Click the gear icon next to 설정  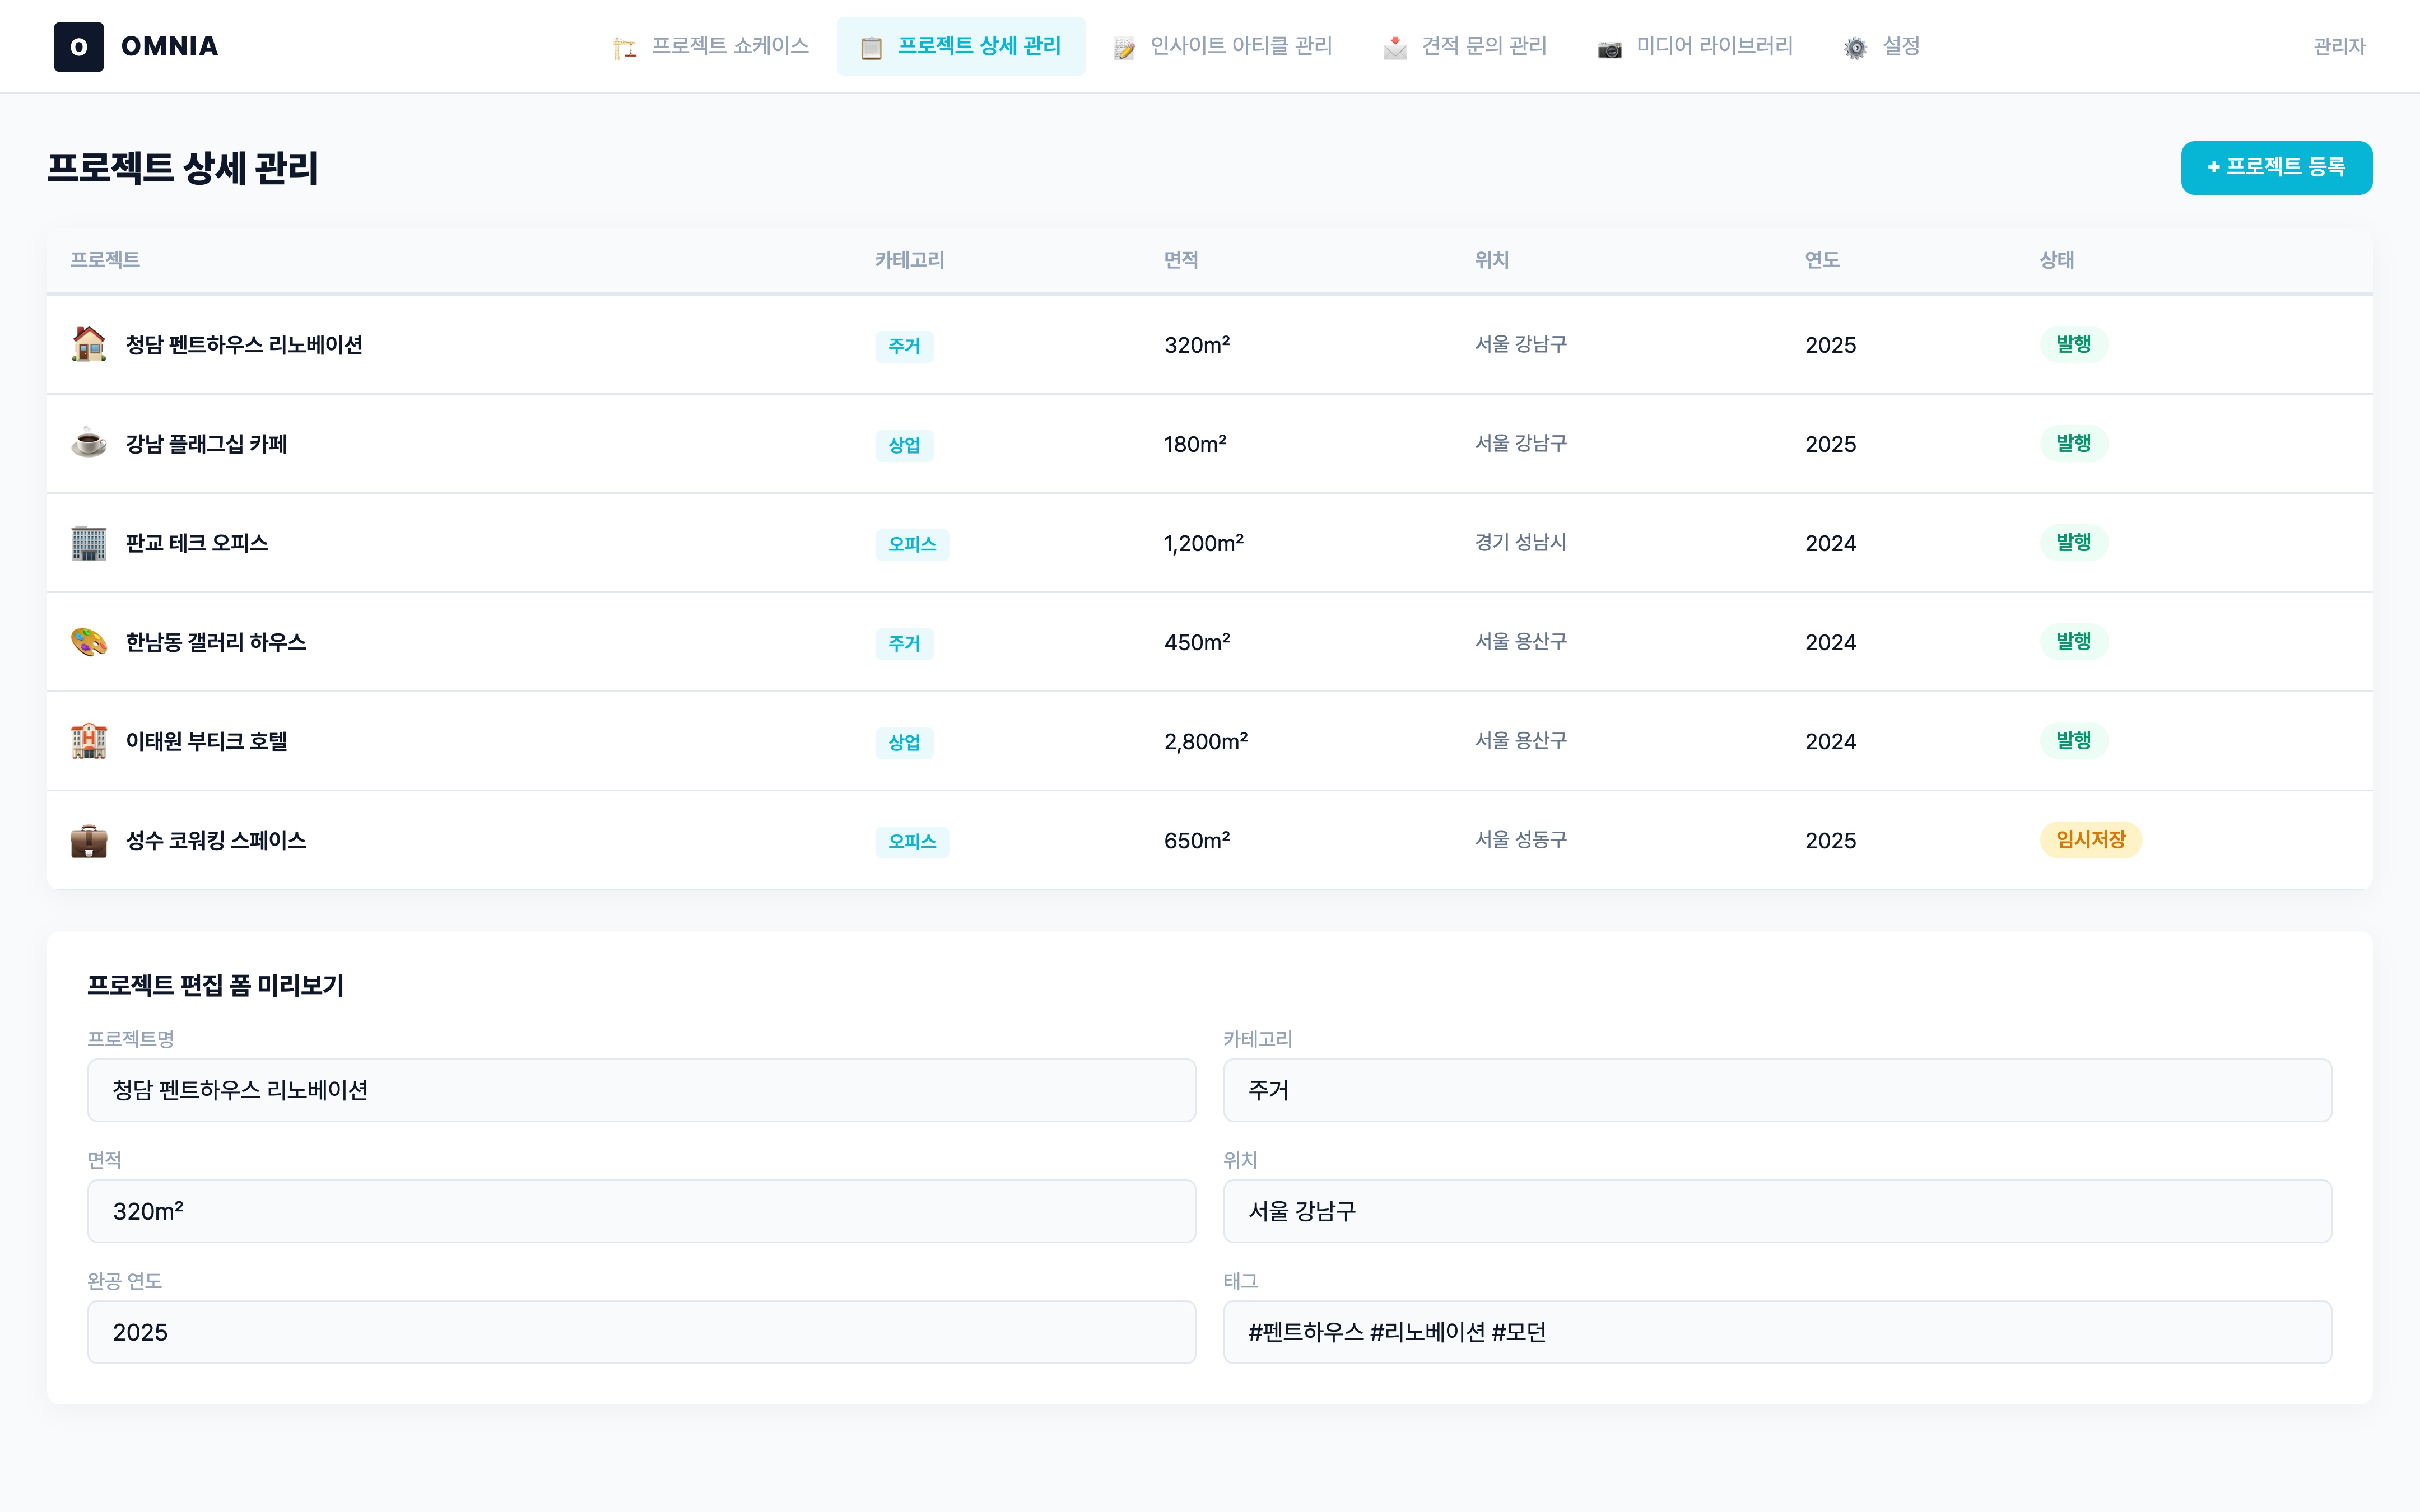(1855, 48)
